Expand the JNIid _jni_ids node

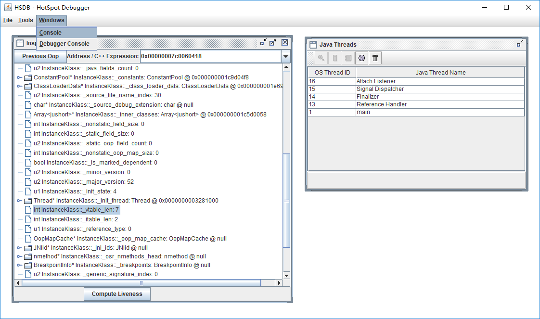coord(19,248)
